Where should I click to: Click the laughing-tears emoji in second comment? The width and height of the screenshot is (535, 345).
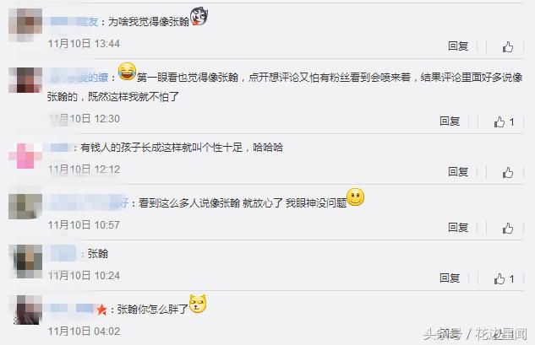click(x=127, y=72)
